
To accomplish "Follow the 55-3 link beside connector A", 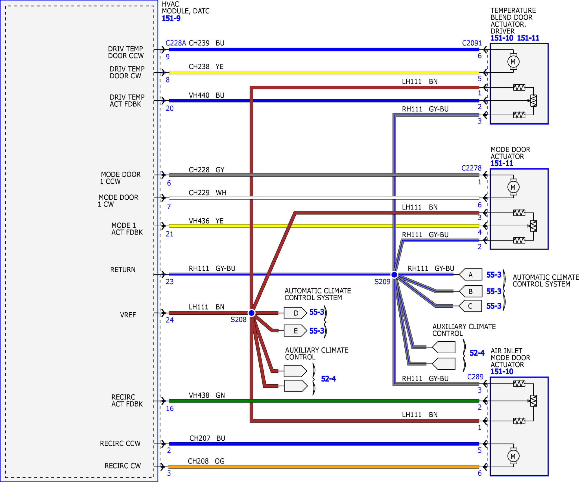I will click(494, 275).
